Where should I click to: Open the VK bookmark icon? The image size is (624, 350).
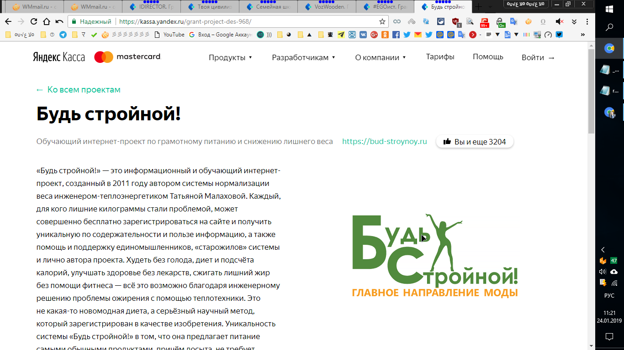pyautogui.click(x=363, y=35)
